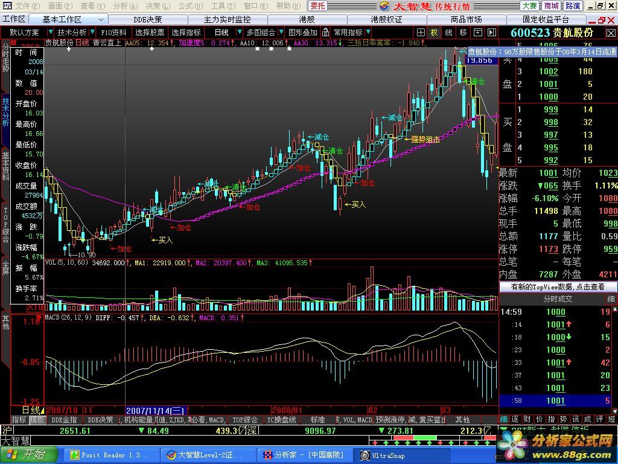Expand the 技术分析 dropdown arrow
The image size is (618, 464).
tap(92, 32)
